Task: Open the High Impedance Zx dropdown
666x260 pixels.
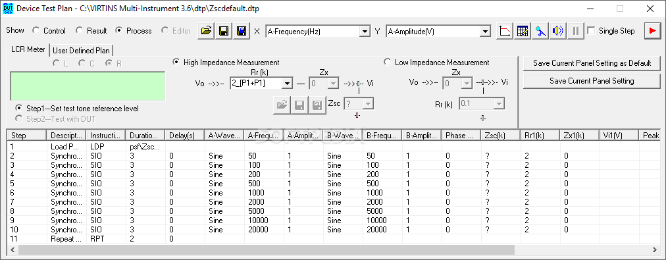Action: pyautogui.click(x=334, y=84)
